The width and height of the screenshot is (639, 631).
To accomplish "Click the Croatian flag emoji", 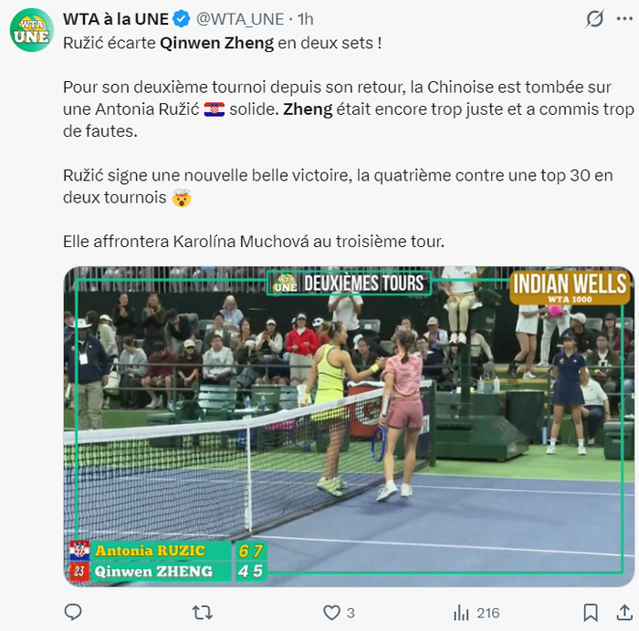I will coord(215,109).
